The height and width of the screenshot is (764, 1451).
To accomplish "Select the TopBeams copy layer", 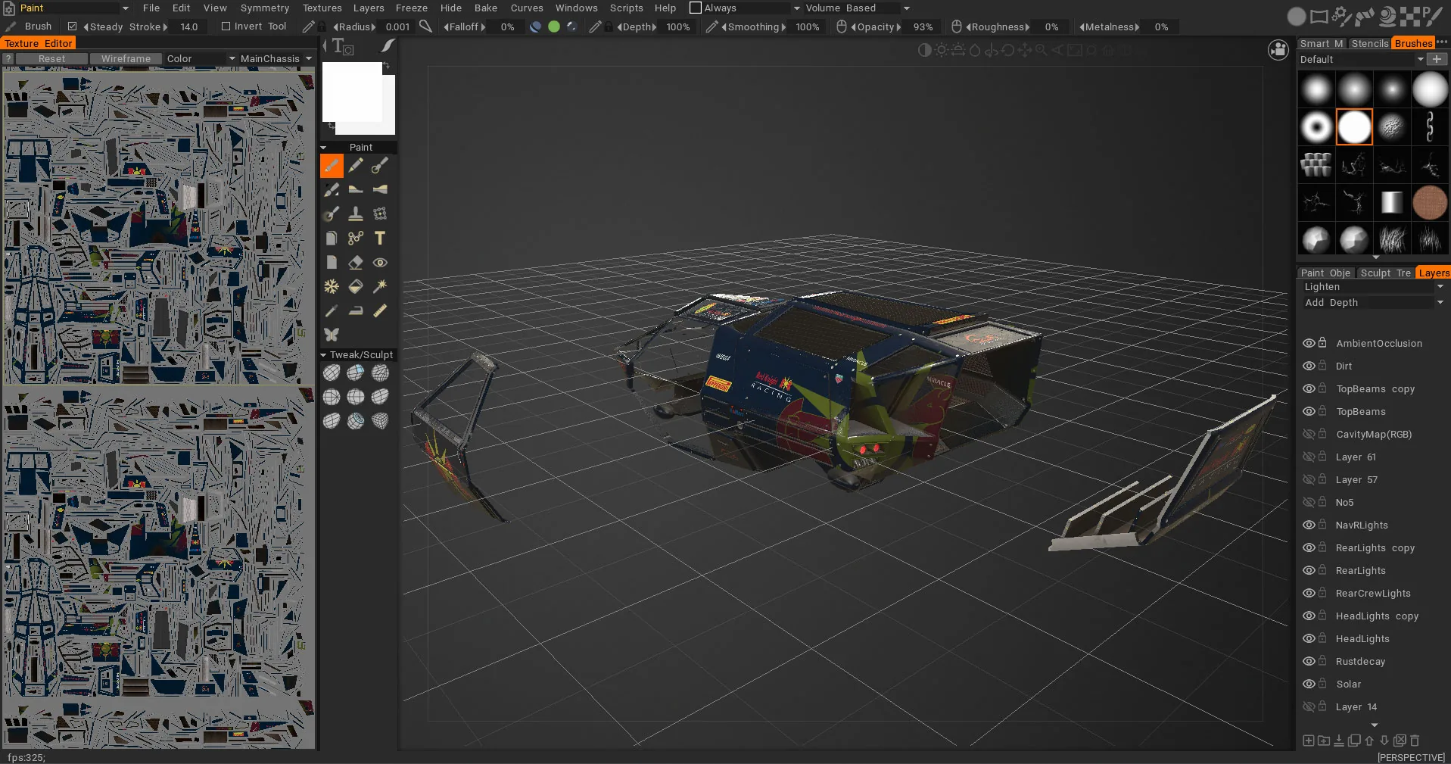I will tap(1375, 388).
